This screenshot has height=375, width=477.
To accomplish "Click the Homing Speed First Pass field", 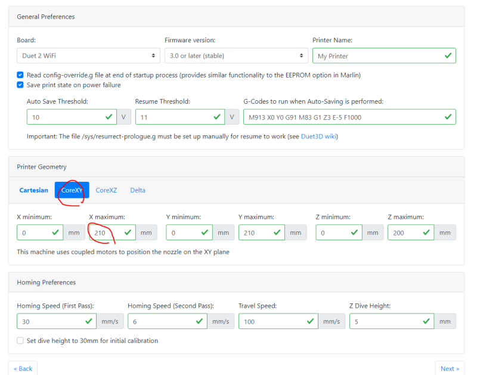I will click(57, 321).
